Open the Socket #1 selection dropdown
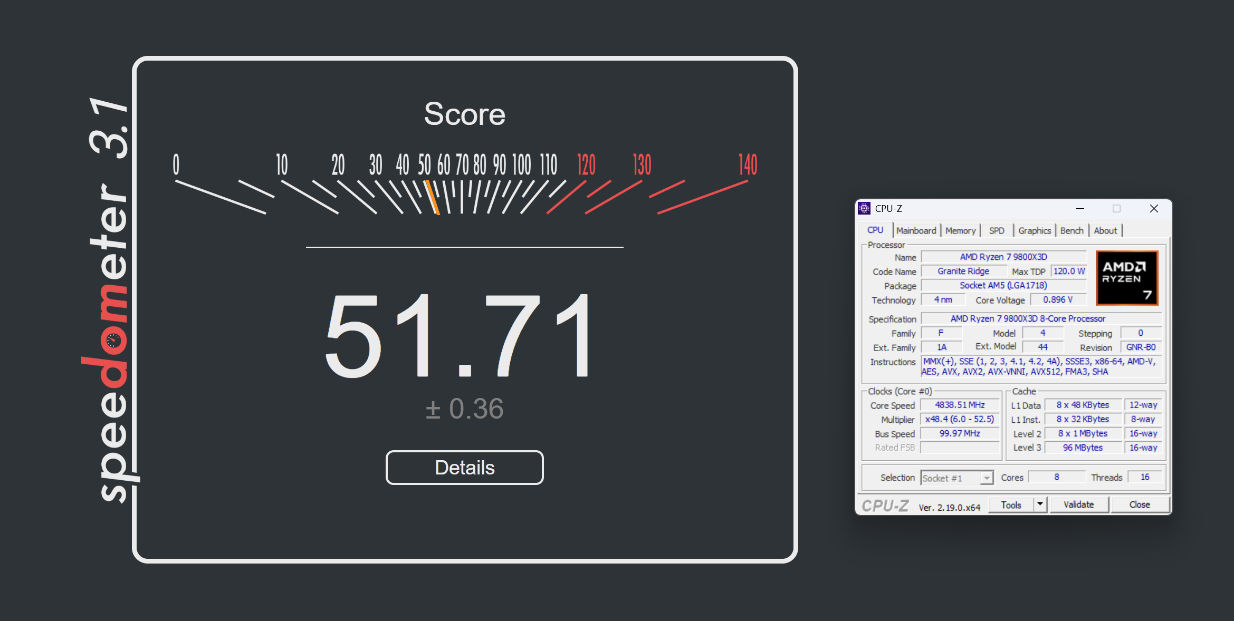 957,478
